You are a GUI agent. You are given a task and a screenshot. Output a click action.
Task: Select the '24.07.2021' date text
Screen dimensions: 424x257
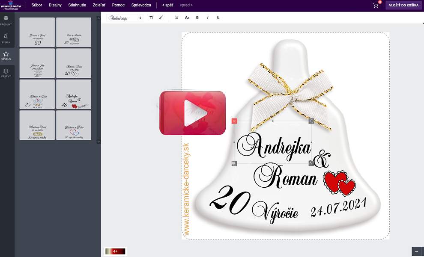click(x=338, y=207)
